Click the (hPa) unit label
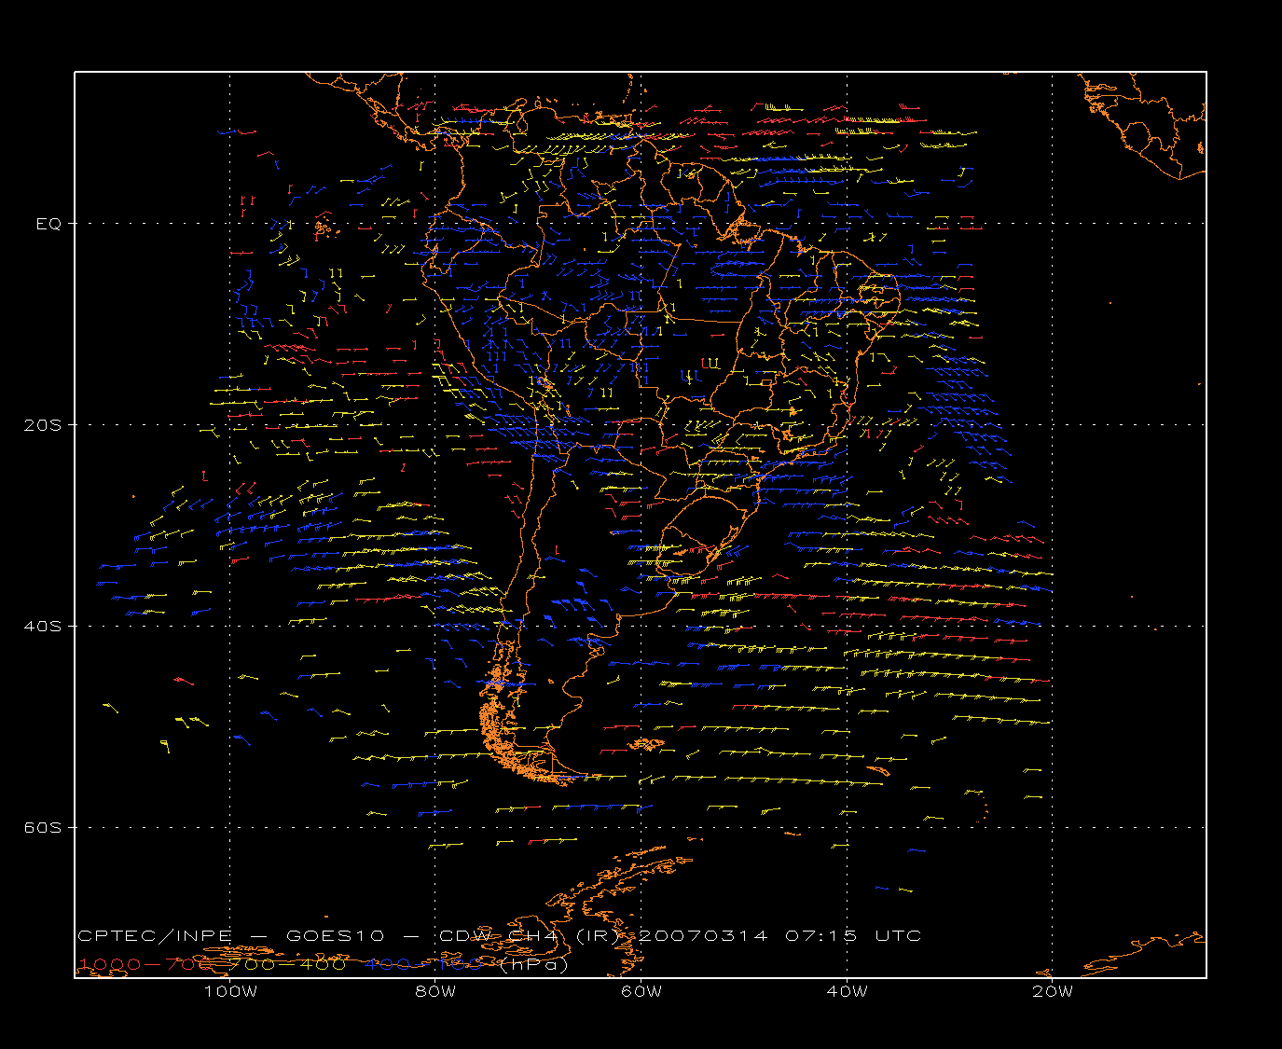Viewport: 1282px width, 1049px height. point(534,965)
